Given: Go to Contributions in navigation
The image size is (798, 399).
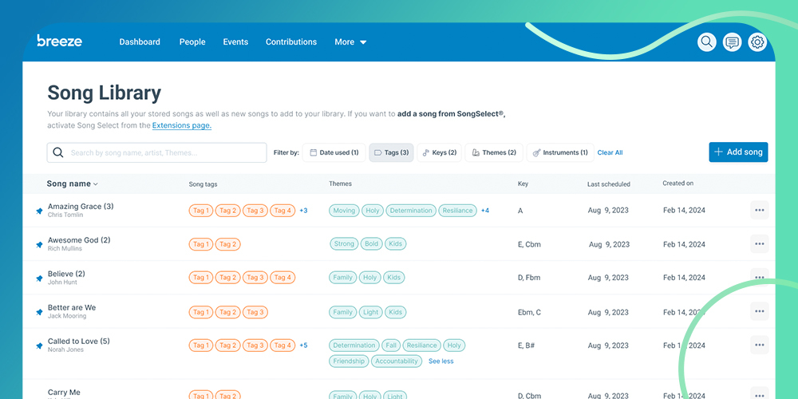Looking at the screenshot, I should tap(291, 41).
